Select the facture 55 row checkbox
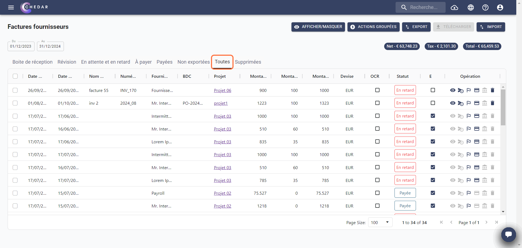This screenshot has width=522, height=248. 15,90
